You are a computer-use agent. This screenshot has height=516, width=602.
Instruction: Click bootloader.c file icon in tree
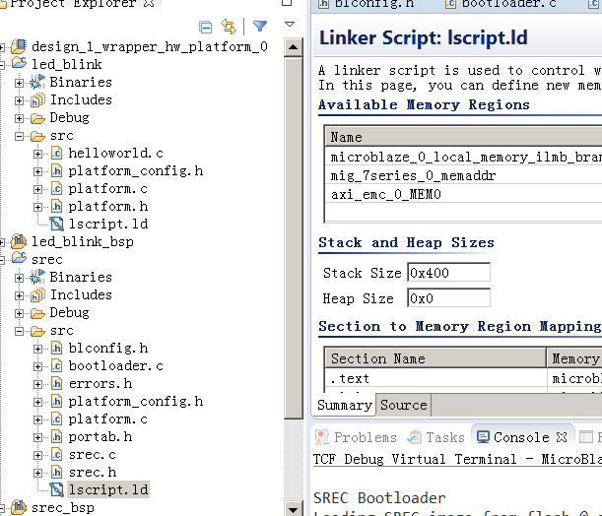[56, 366]
